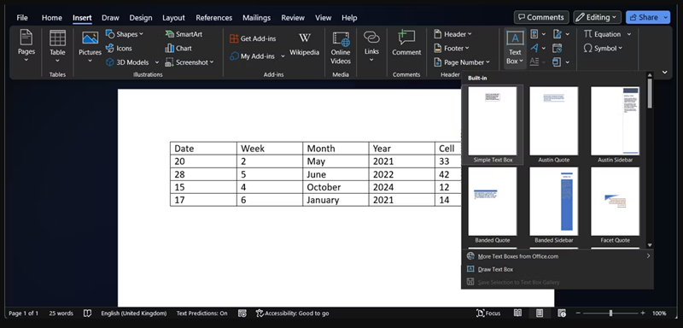Insert a Chart

click(x=178, y=49)
